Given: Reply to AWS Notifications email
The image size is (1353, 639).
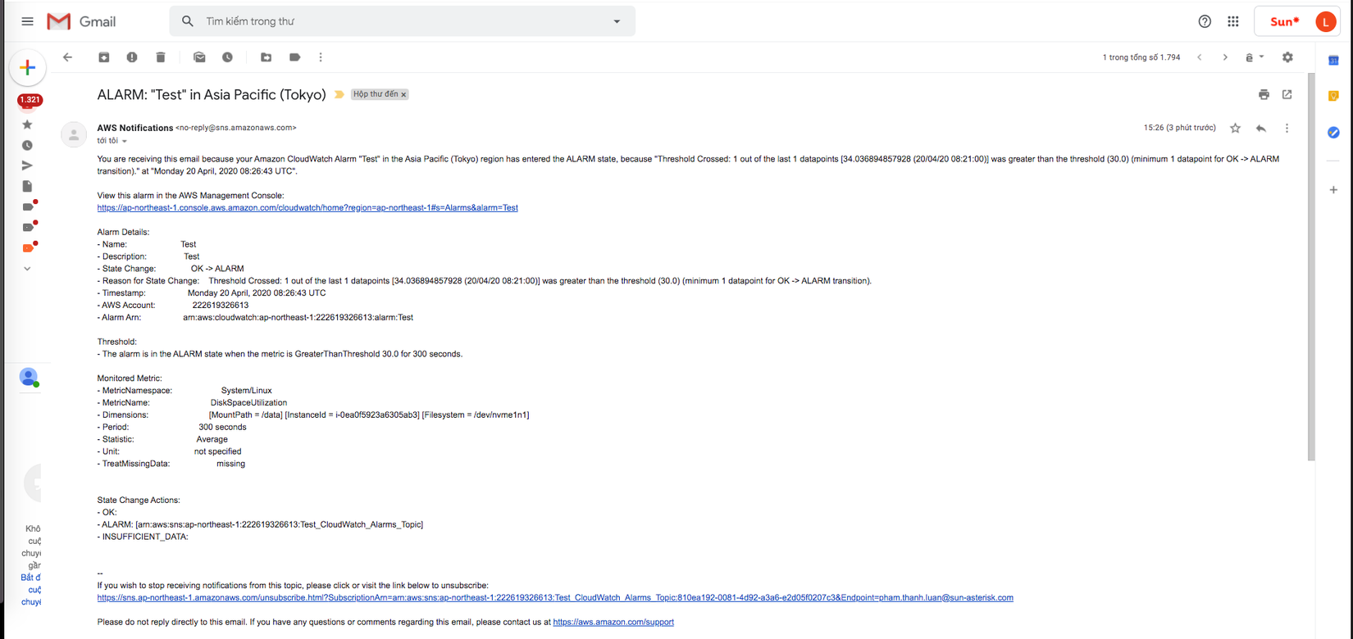Looking at the screenshot, I should coord(1261,129).
